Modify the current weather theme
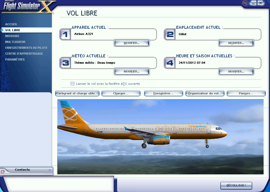Image resolution: width=270 pixels, height=192 pixels. [132, 71]
